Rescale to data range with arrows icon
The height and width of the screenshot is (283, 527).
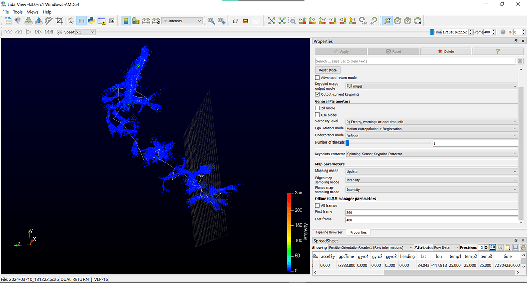tap(146, 21)
